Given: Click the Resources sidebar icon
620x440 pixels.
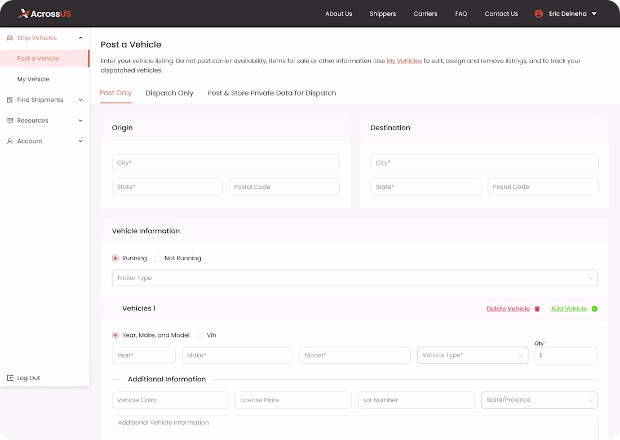Looking at the screenshot, I should click(10, 121).
